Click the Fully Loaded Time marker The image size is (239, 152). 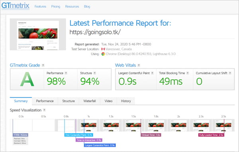[211, 135]
